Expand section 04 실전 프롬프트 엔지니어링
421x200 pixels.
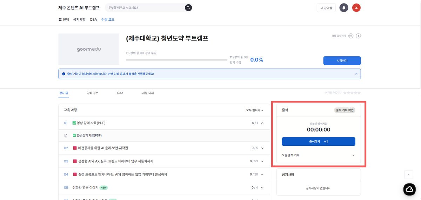pos(262,174)
